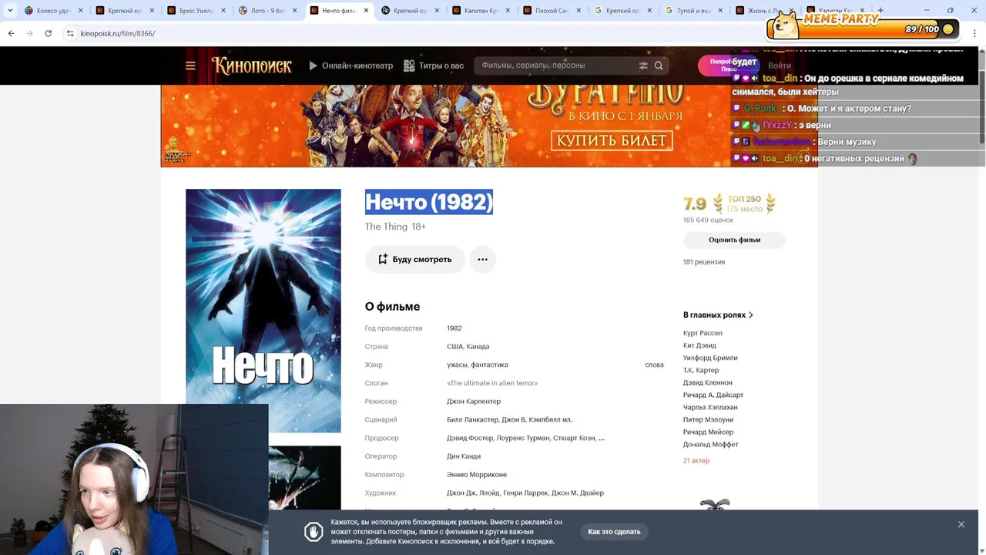Click the Кинопоиск logo
The width and height of the screenshot is (986, 555).
252,66
